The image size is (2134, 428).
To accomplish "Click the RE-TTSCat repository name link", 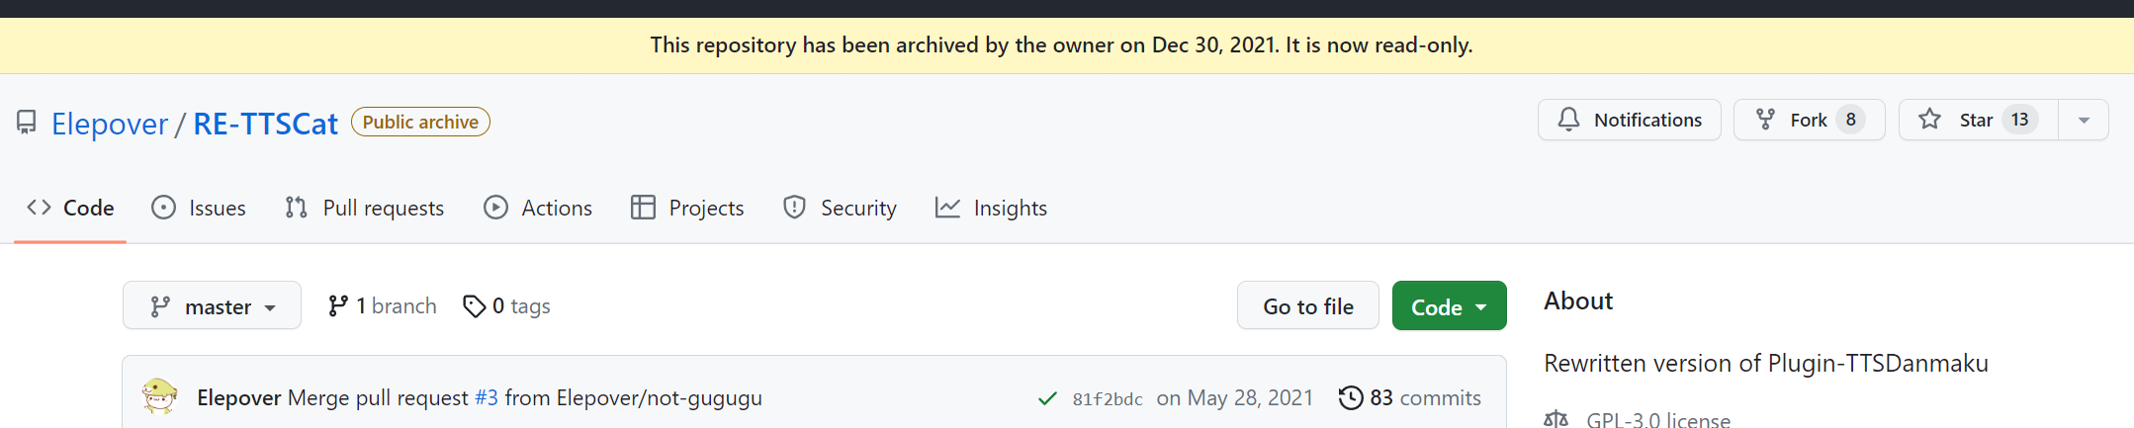I will pyautogui.click(x=265, y=124).
